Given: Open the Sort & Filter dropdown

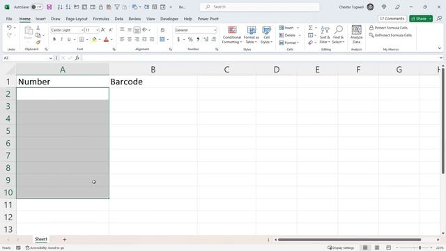Looking at the screenshot, I should pos(325,35).
